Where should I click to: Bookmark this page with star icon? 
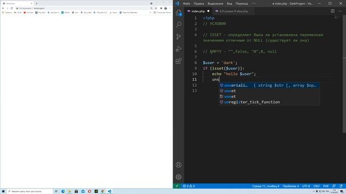156,8
